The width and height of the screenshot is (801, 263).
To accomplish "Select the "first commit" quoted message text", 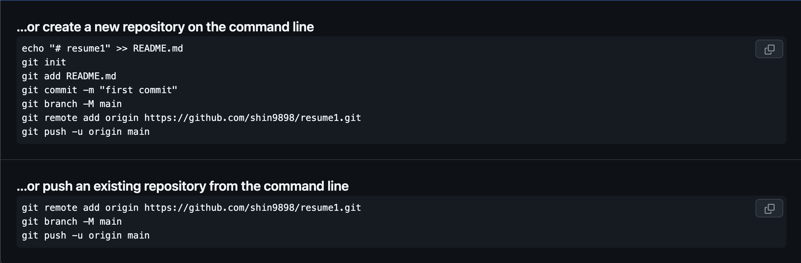I will point(138,90).
